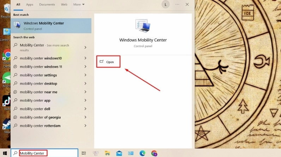This screenshot has height=157, width=281.
Task: Click the taskbar icon left of File Explorer
Action: [x=96, y=153]
